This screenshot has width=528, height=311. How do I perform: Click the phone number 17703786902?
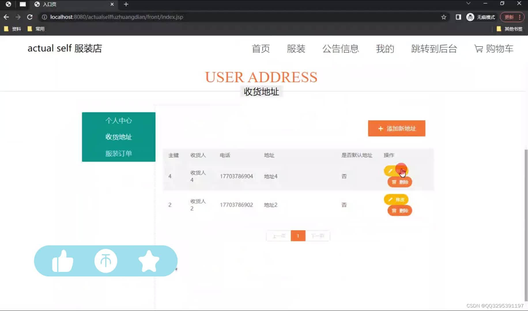point(236,205)
